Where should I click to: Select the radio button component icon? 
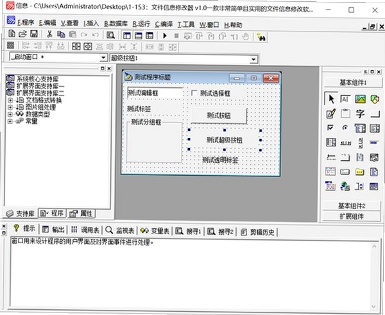pyautogui.click(x=345, y=128)
